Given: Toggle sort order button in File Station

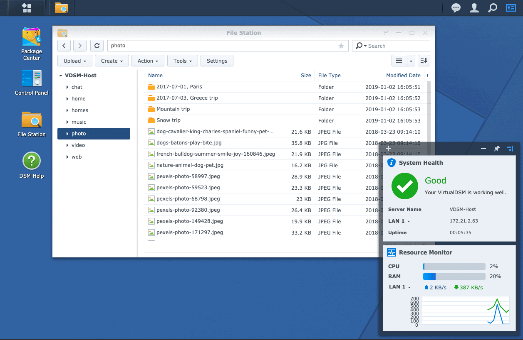Looking at the screenshot, I should (x=424, y=61).
